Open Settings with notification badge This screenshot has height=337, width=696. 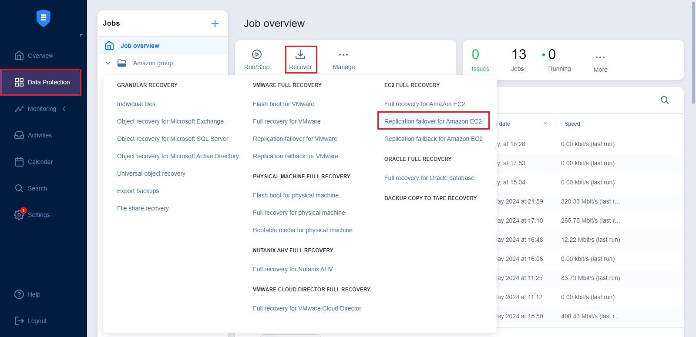(x=20, y=214)
